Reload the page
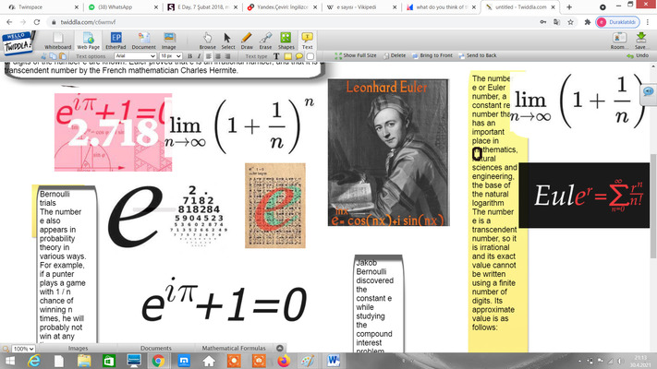The width and height of the screenshot is (657, 369). coord(37,22)
